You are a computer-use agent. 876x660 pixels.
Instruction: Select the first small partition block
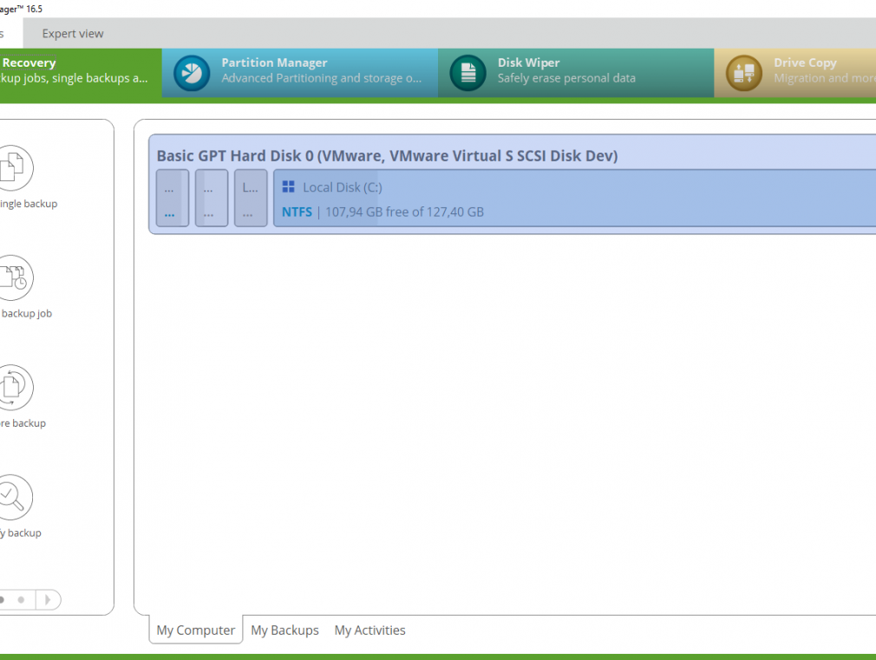coord(173,198)
